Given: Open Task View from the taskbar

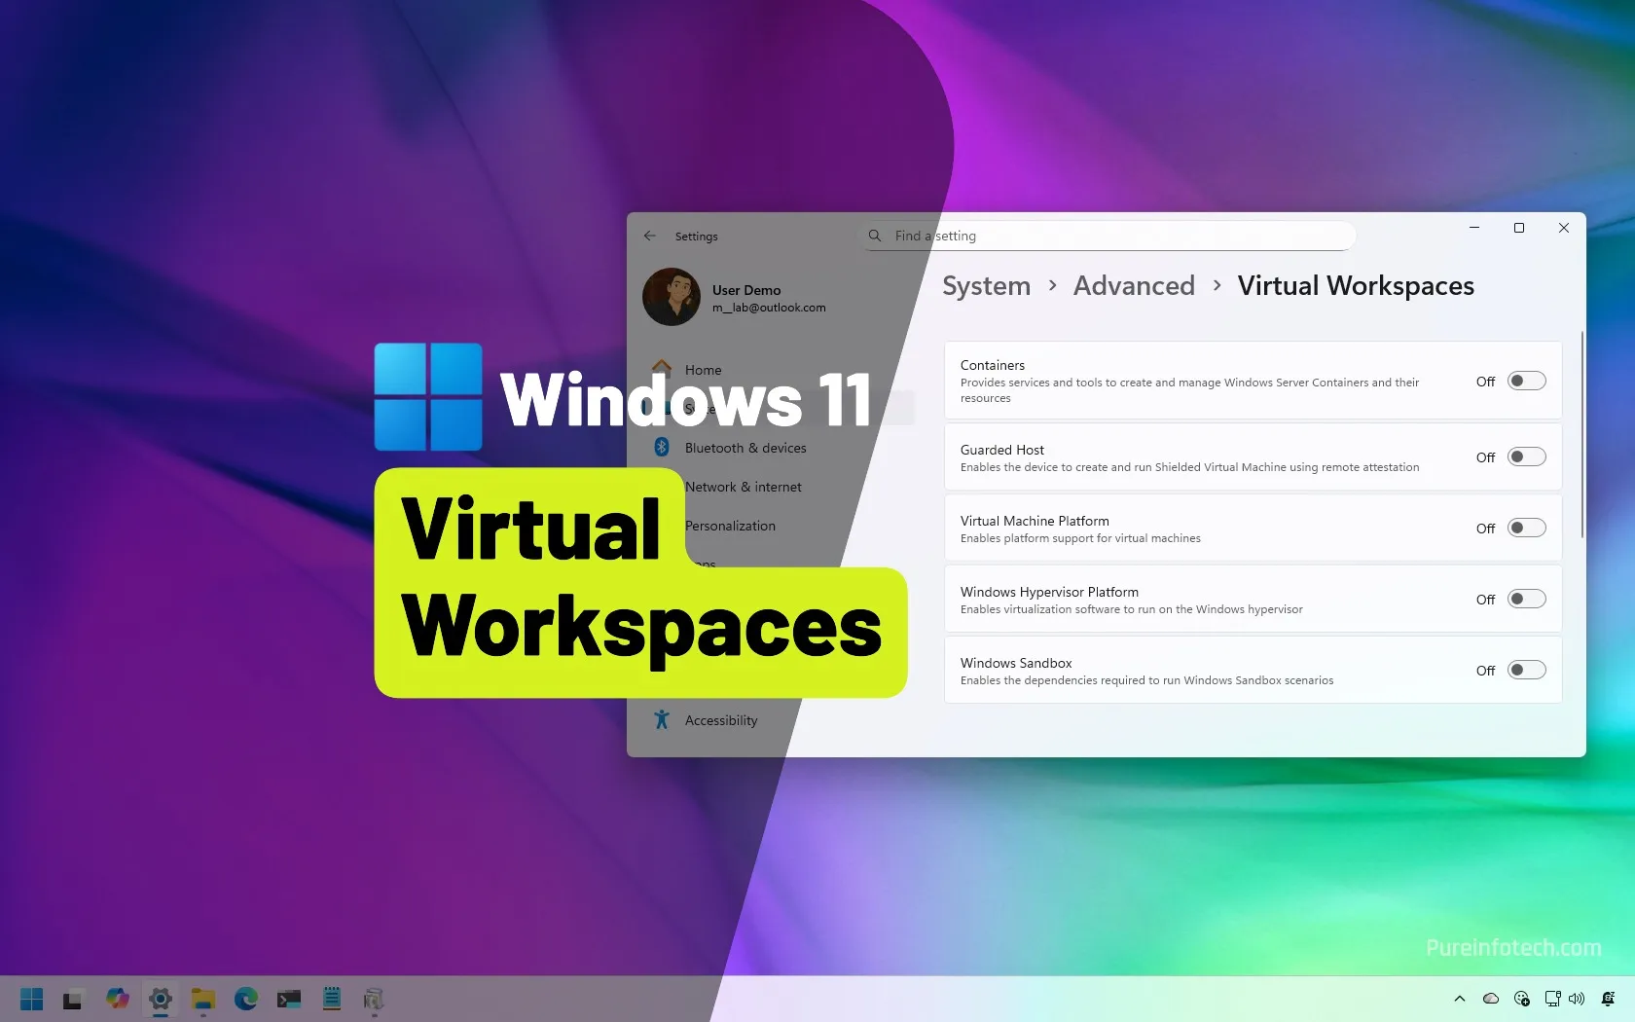Looking at the screenshot, I should [74, 999].
